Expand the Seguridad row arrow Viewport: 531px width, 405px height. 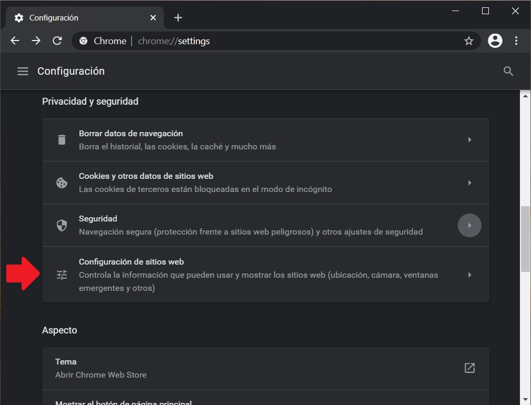[469, 226]
